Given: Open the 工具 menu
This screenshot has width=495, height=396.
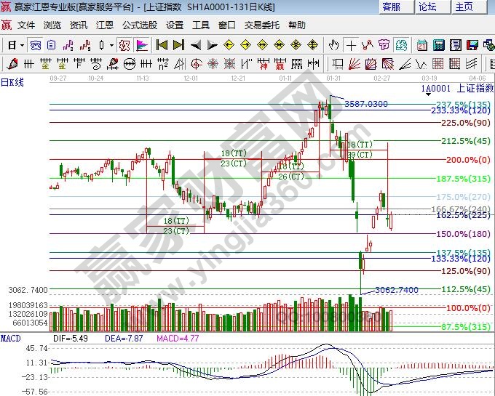Looking at the screenshot, I should click(200, 25).
